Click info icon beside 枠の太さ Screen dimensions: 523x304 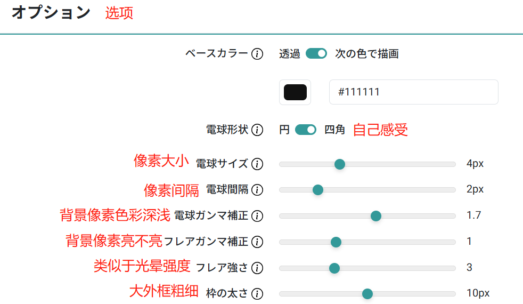point(257,294)
